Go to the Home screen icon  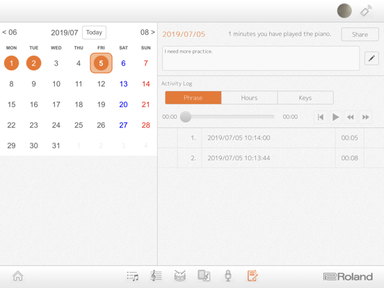[18, 276]
